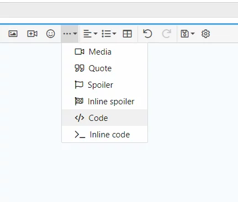Screen dimensions: 238x202
Task: Collapse the three-dots insert menu
Action: (70, 34)
